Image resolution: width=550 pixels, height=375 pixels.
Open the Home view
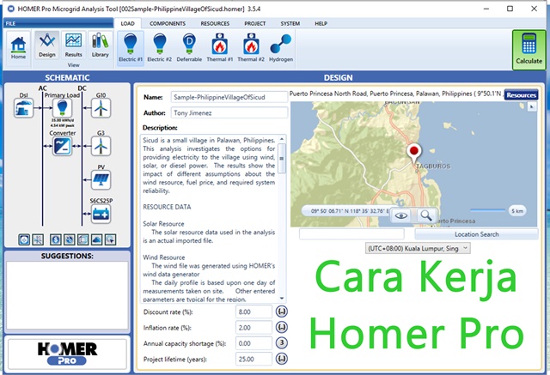pyautogui.click(x=18, y=49)
